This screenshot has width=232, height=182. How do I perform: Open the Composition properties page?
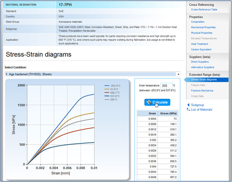[x=198, y=22]
